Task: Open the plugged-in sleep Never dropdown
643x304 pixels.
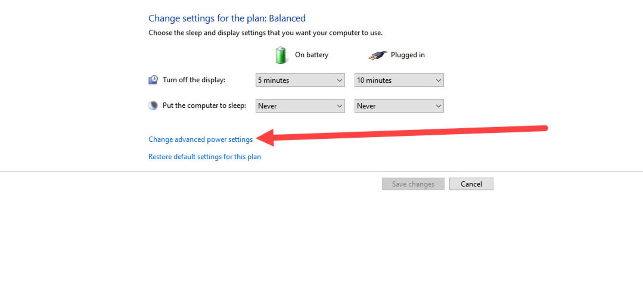Action: coord(399,106)
